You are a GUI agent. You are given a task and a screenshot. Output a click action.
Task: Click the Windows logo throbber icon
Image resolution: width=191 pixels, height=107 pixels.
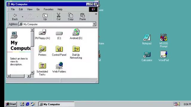coord(93,9)
